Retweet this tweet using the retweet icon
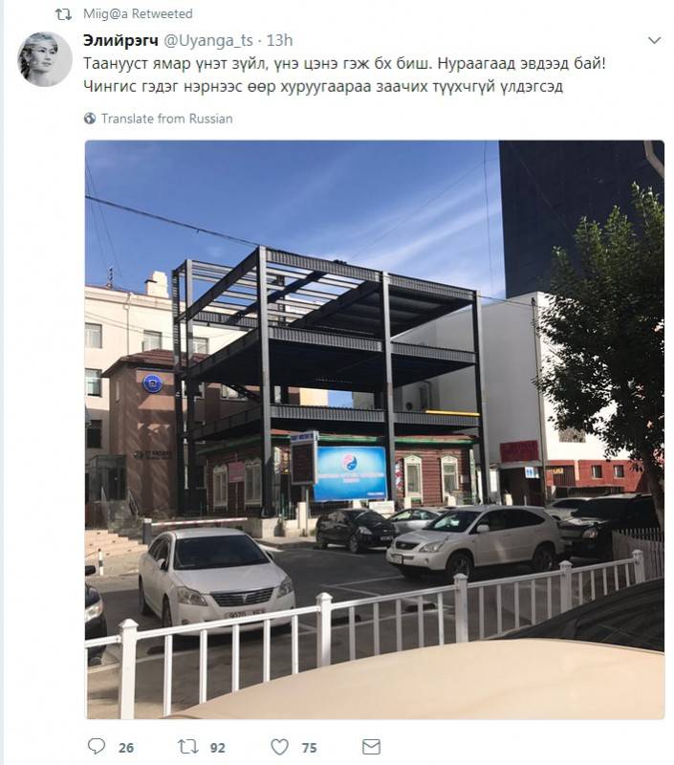674x765 pixels. [x=187, y=747]
